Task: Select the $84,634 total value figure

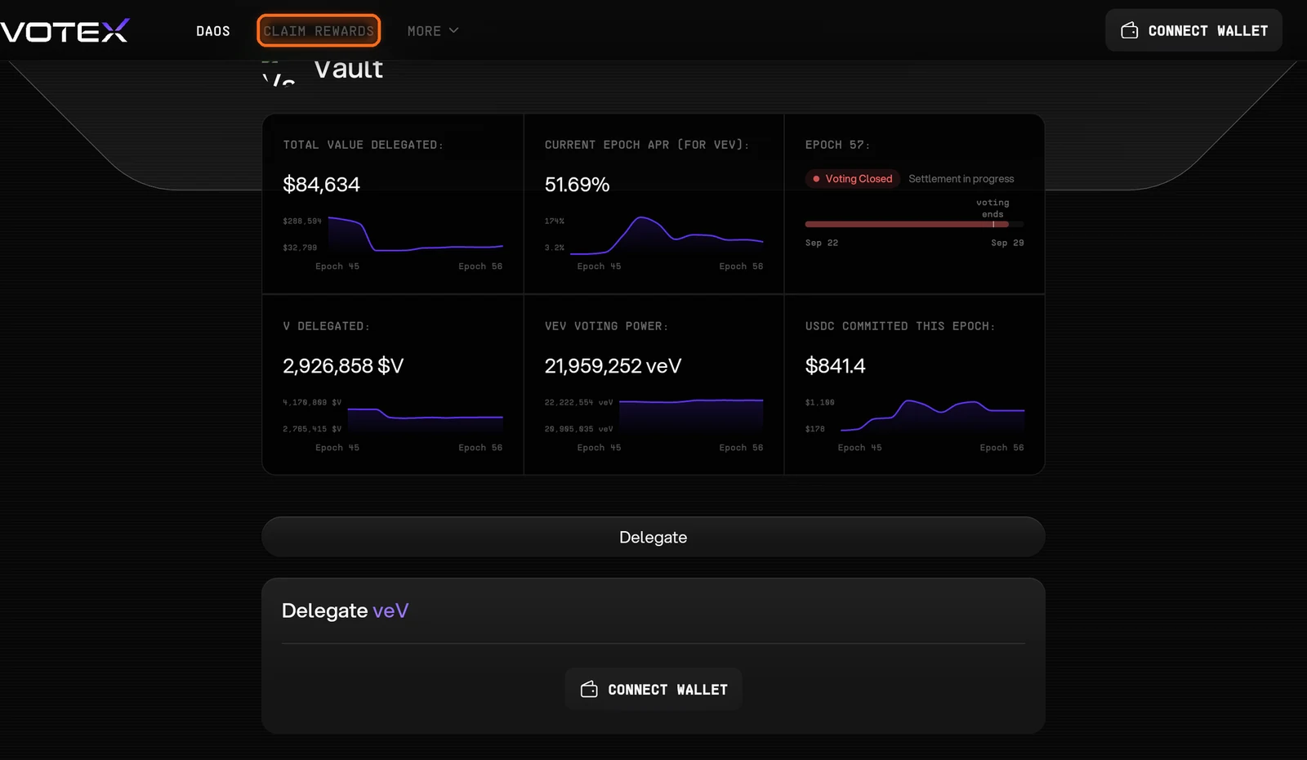Action: 321,185
